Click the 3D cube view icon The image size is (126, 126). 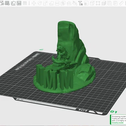click(x=92, y=3)
